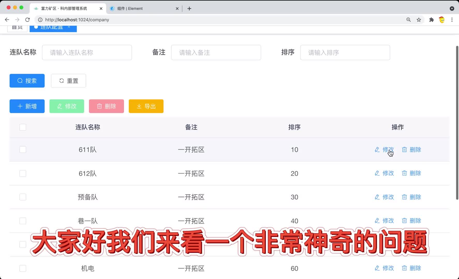Focus the 排序 search input
This screenshot has height=279, width=459.
345,52
